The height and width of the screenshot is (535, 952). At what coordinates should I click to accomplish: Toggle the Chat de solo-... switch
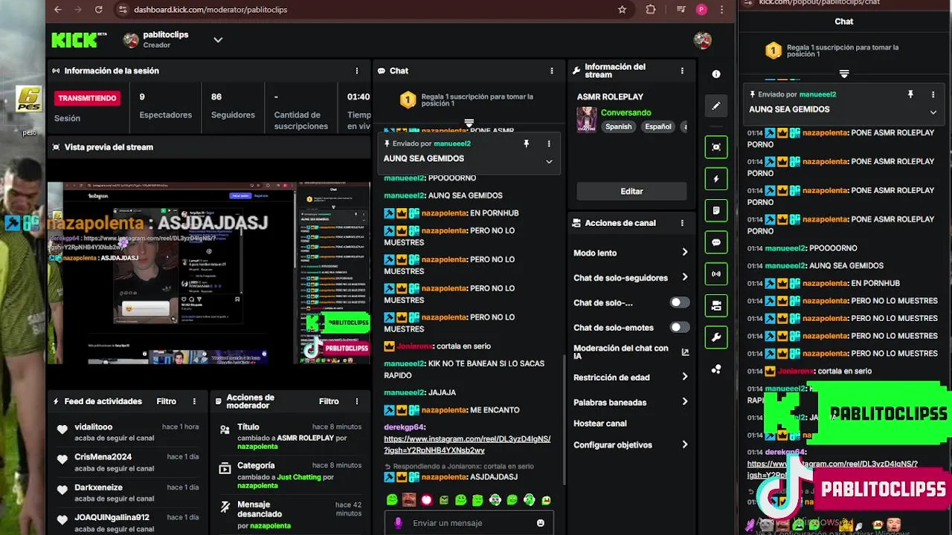pyautogui.click(x=679, y=302)
